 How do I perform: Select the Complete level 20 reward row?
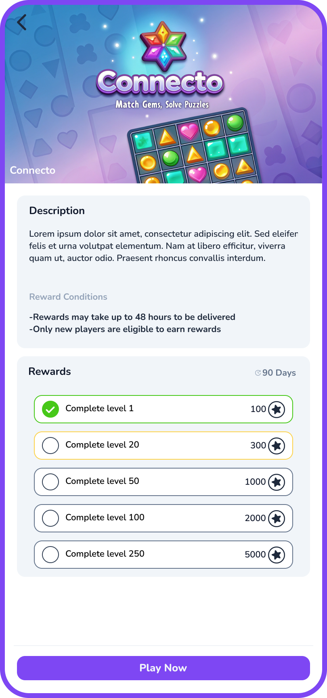(163, 446)
